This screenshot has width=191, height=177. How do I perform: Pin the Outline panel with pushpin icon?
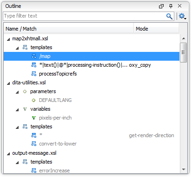tap(171, 6)
